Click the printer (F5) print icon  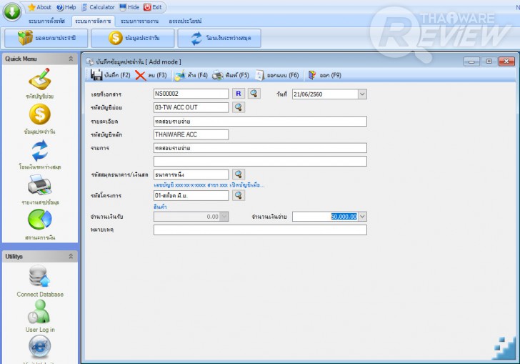click(x=218, y=75)
